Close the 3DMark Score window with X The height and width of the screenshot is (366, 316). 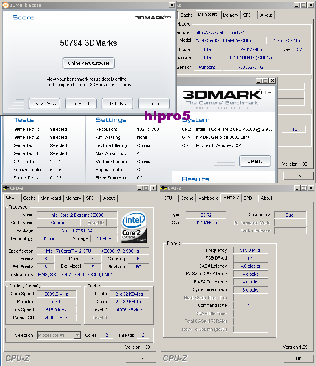pos(172,5)
